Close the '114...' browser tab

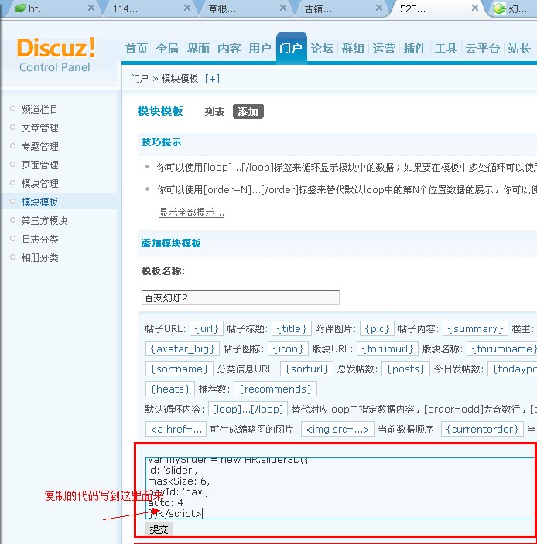pos(187,8)
